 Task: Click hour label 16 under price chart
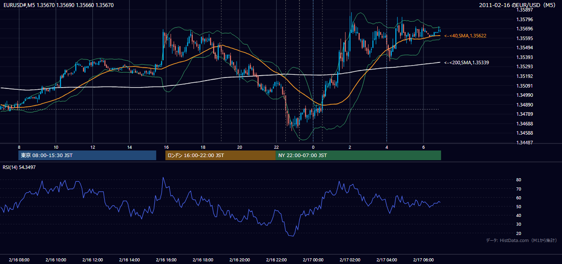tap(166, 147)
